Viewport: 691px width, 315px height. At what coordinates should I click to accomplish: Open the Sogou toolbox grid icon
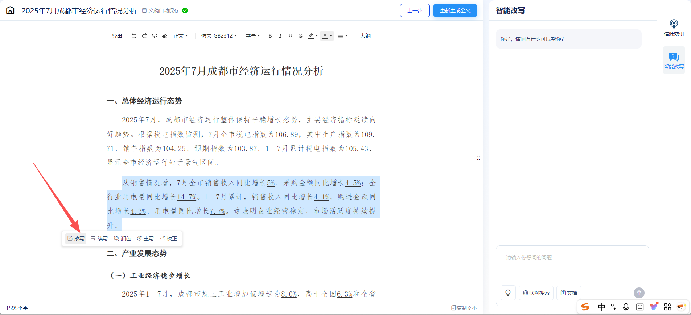coord(667,307)
